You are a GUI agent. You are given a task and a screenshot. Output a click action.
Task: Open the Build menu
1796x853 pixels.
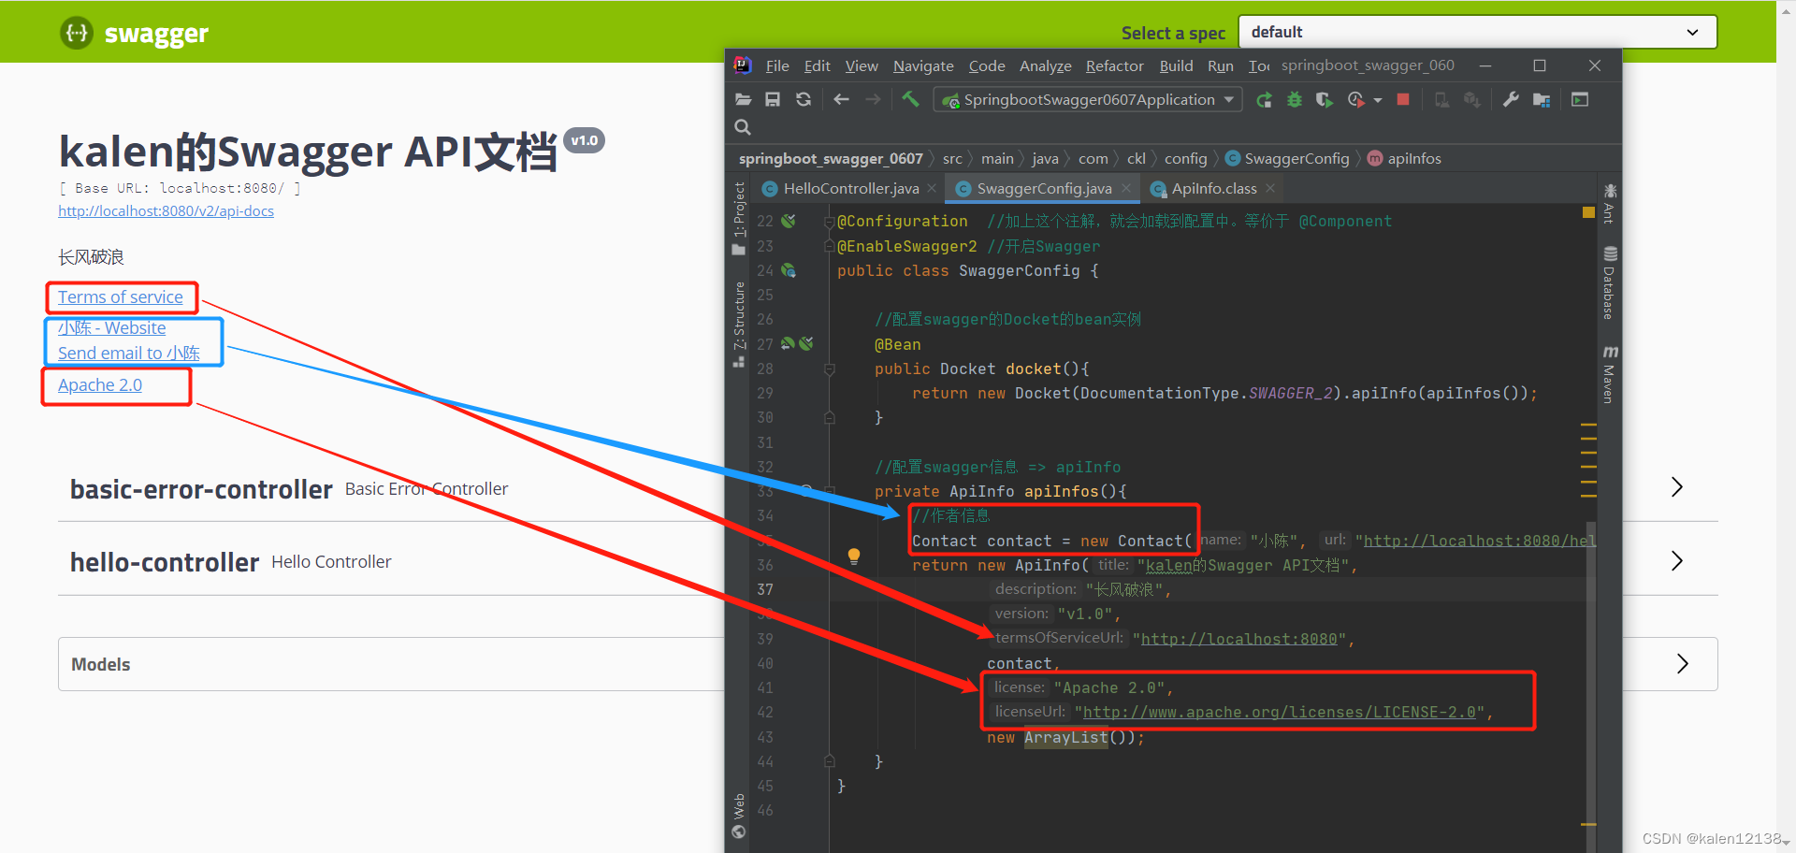click(1176, 65)
